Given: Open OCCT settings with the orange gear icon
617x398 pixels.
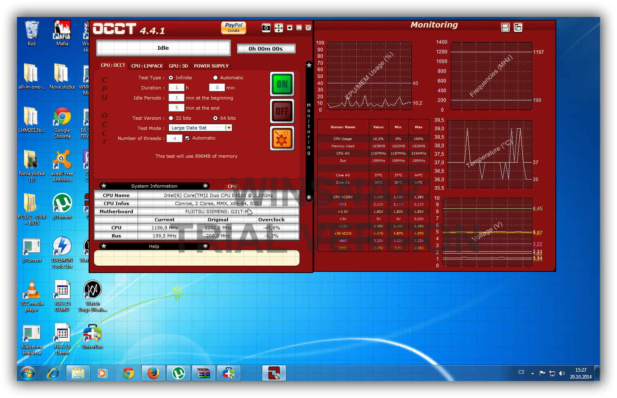Looking at the screenshot, I should click(282, 138).
